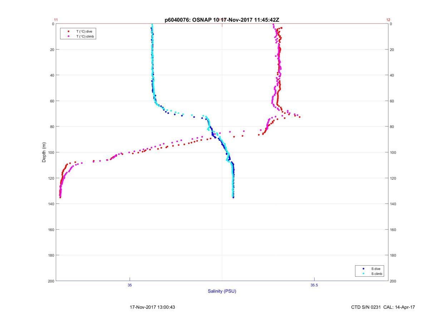Click left depth axis tick label 120
Screen dimensions: 429x316
tap(51, 178)
